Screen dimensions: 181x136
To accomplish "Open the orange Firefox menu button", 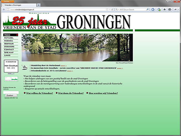I will [8, 1].
